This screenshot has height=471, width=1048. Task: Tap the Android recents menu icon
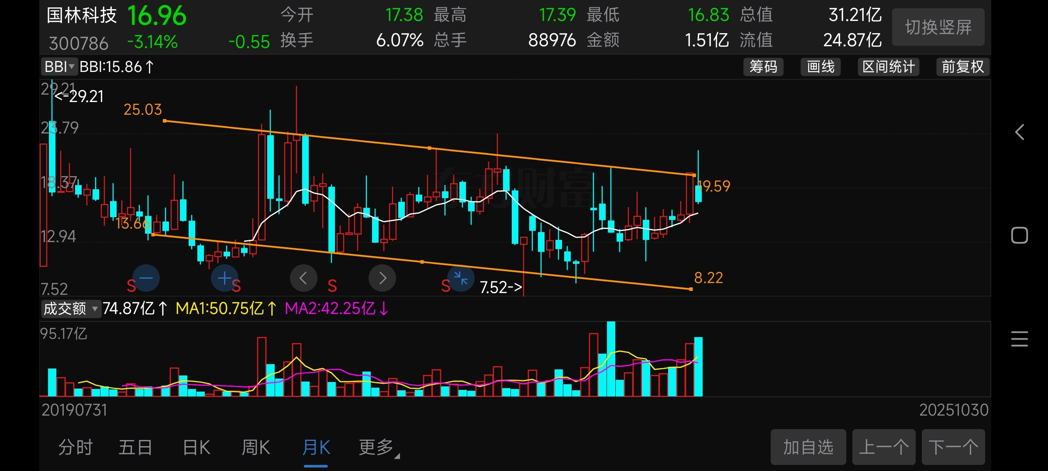[1020, 339]
